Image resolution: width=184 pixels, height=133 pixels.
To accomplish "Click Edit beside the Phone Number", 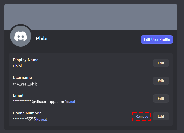I will pyautogui.click(x=161, y=116).
